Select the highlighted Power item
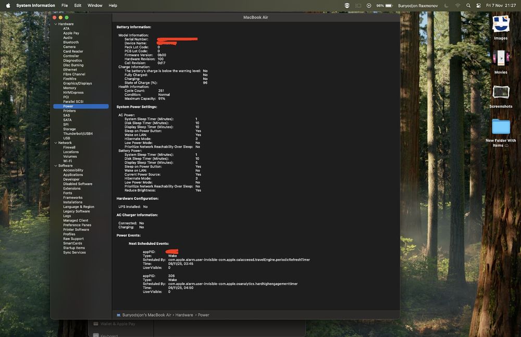 tap(81, 106)
